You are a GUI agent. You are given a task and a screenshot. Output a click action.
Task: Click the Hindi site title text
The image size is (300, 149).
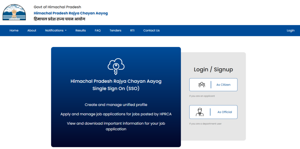pos(59,19)
